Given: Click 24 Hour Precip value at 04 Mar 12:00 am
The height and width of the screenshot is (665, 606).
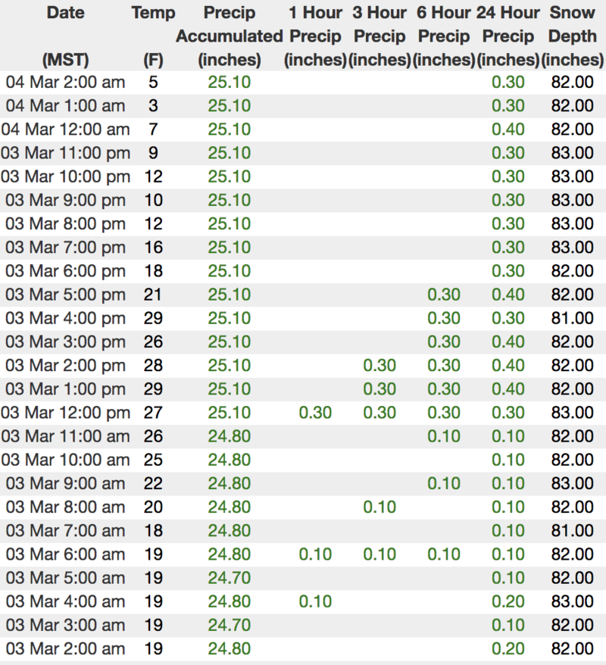Looking at the screenshot, I should pos(508,130).
